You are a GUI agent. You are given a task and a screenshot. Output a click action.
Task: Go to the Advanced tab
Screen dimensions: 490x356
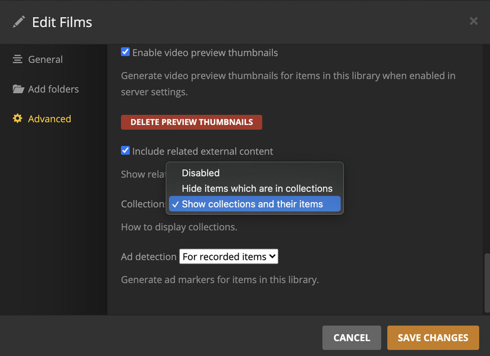click(49, 119)
